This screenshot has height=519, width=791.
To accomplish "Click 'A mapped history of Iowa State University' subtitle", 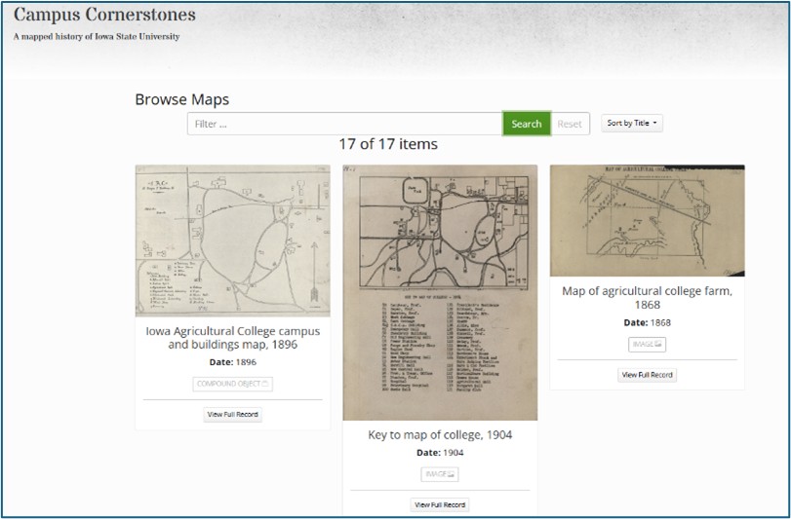I will [97, 36].
